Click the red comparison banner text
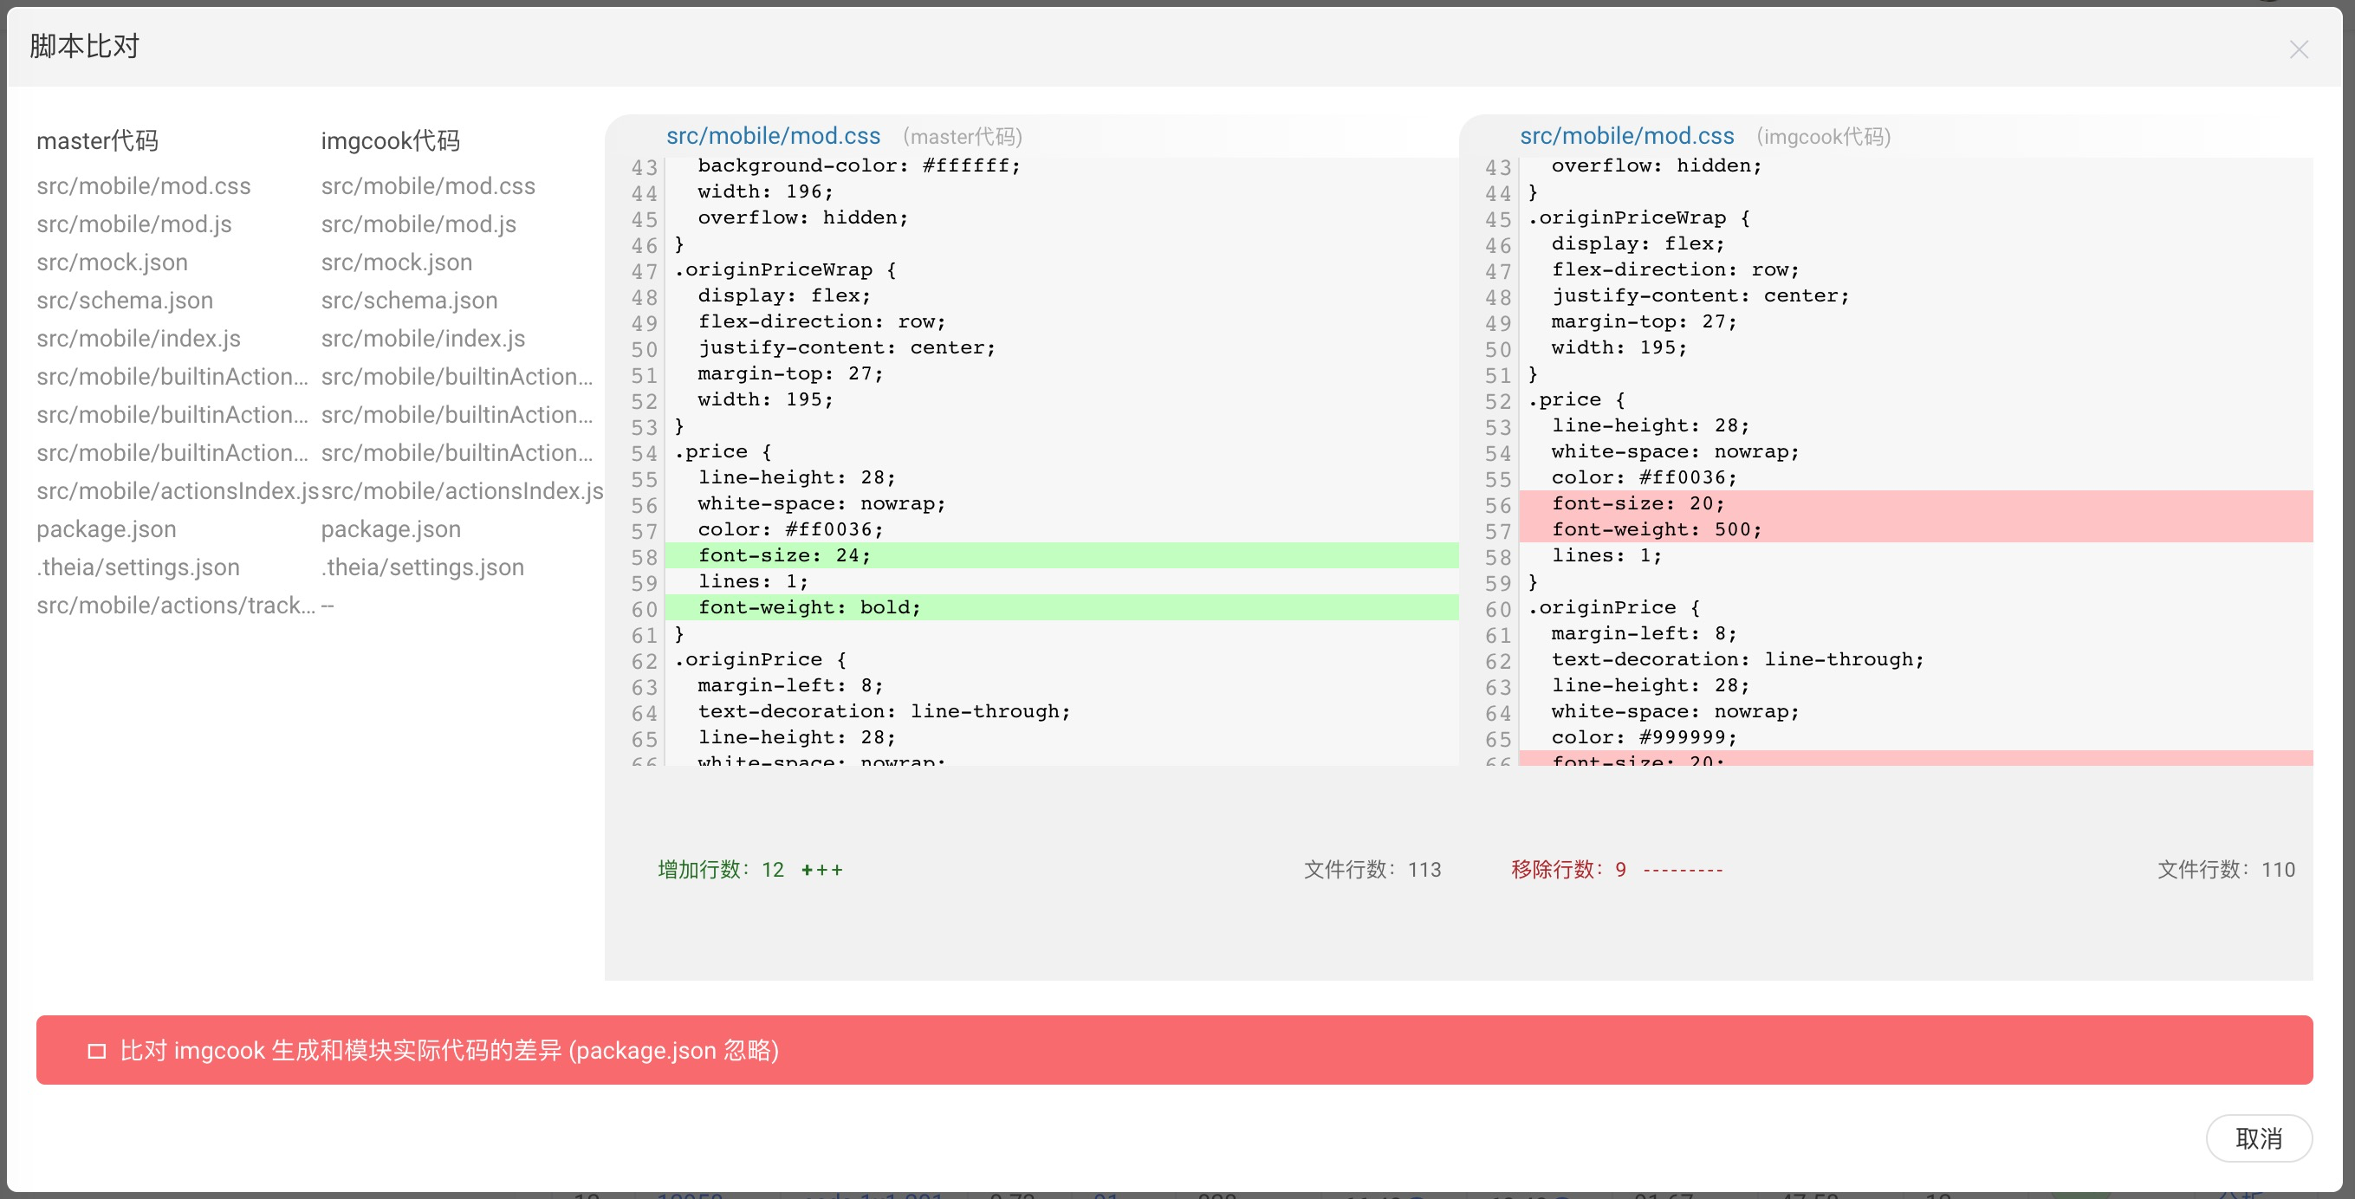Image resolution: width=2355 pixels, height=1199 pixels. coord(449,1050)
